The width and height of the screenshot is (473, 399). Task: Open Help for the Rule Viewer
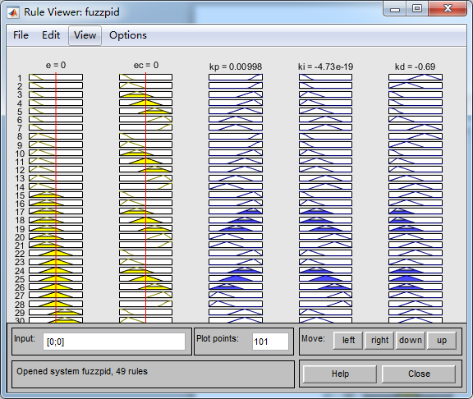(340, 374)
